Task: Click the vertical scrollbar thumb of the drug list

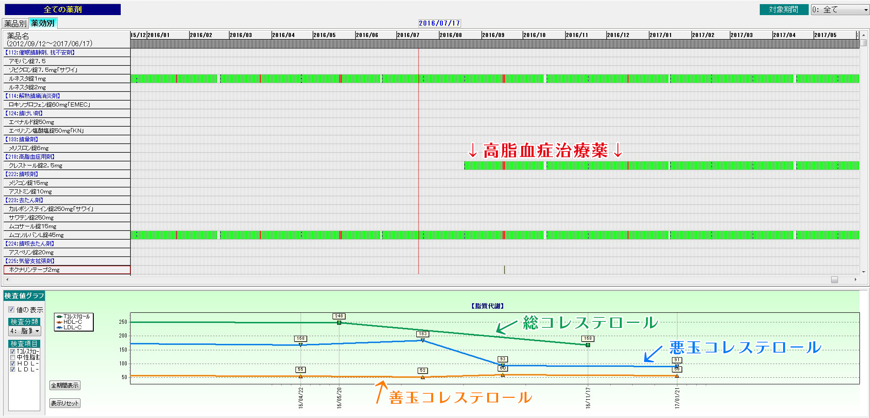Action: (864, 43)
